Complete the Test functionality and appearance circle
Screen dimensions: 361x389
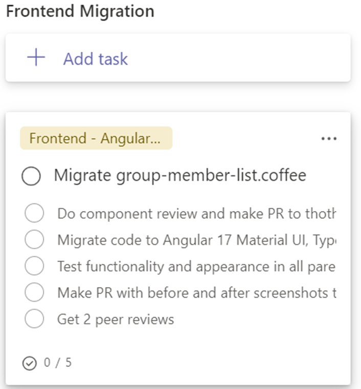pyautogui.click(x=34, y=267)
